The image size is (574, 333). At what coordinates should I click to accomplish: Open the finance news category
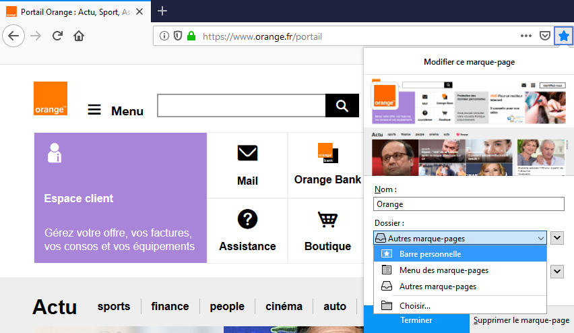pyautogui.click(x=170, y=306)
